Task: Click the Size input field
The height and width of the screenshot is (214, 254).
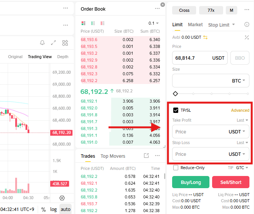Action: [x=211, y=81]
